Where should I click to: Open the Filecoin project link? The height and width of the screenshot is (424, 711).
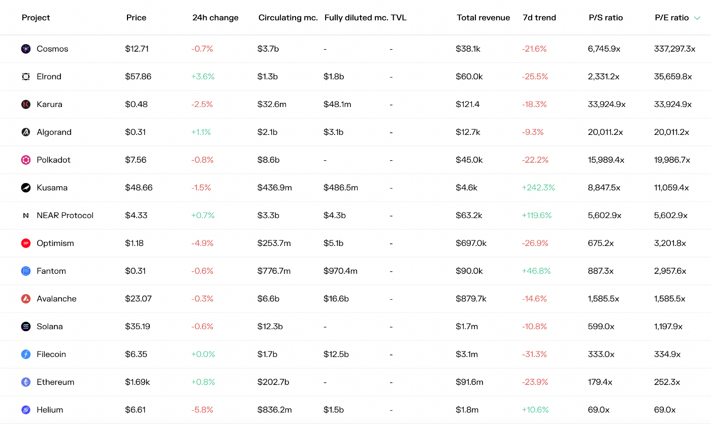click(x=51, y=355)
